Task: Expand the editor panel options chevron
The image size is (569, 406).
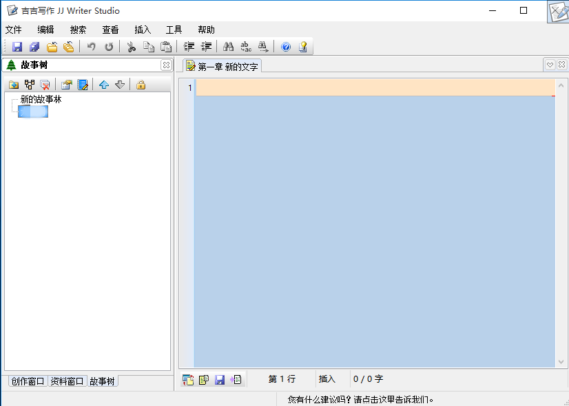Action: pos(549,64)
